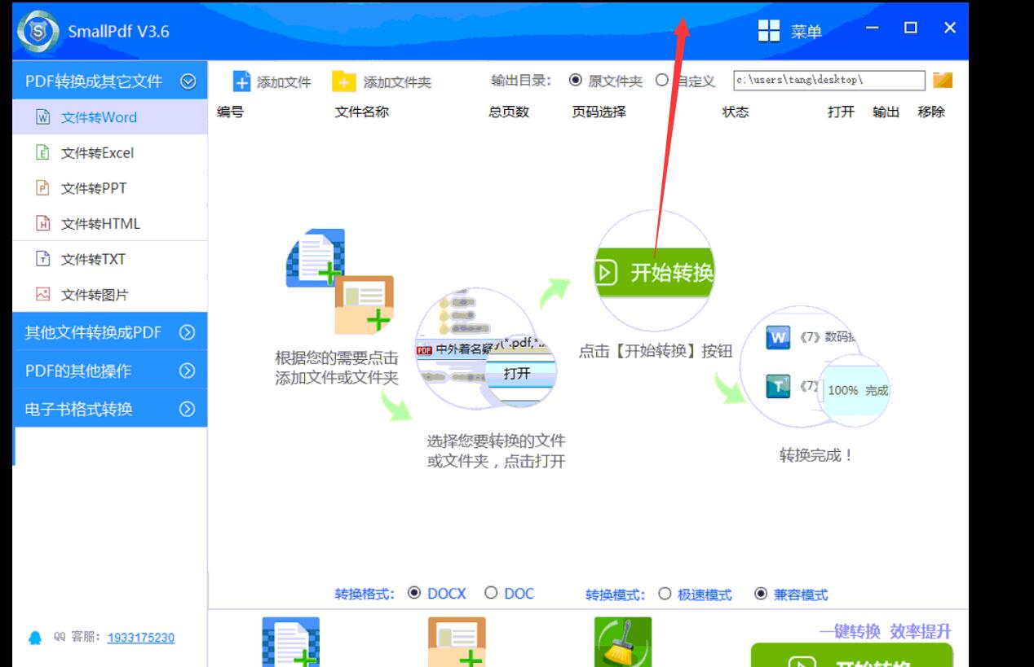Viewport: 1034px width, 667px height.
Task: Select the DOC conversion format
Action: coord(491,593)
